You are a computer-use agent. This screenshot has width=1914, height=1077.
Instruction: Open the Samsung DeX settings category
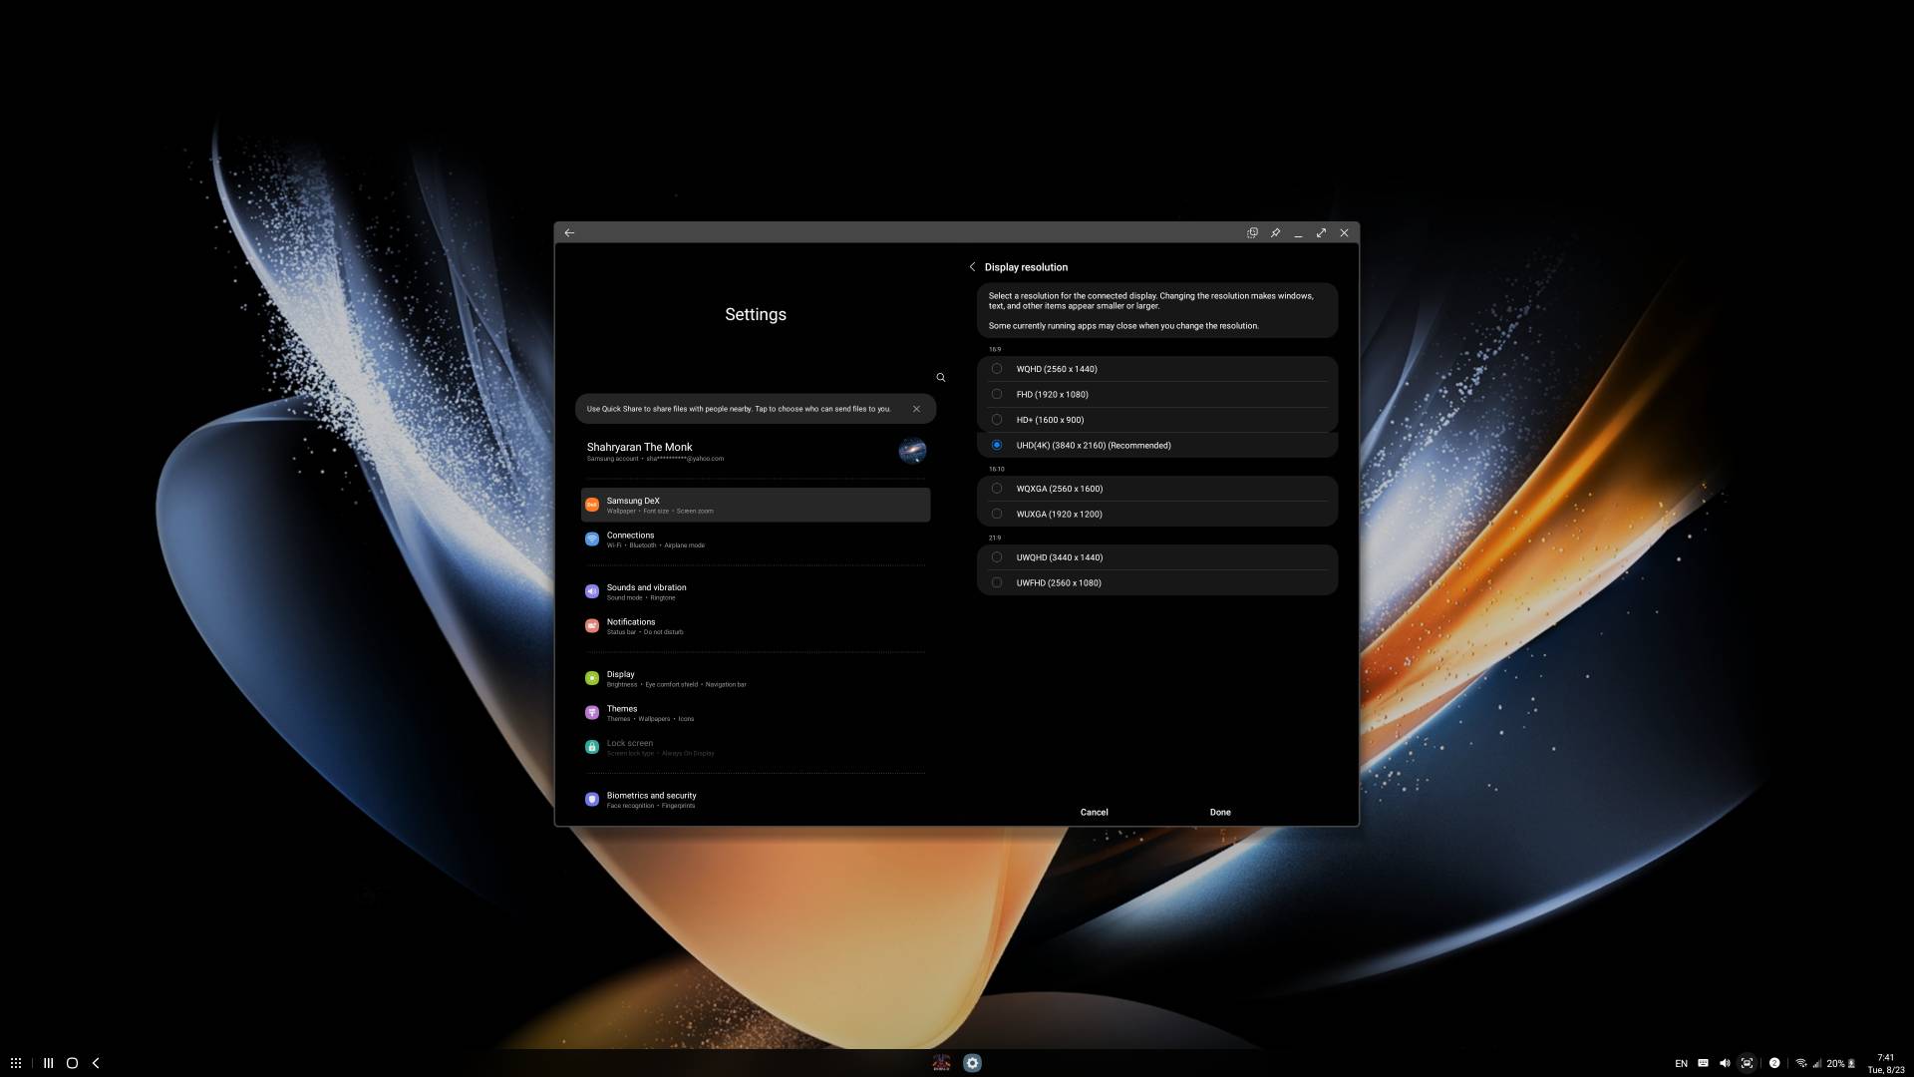pos(756,505)
